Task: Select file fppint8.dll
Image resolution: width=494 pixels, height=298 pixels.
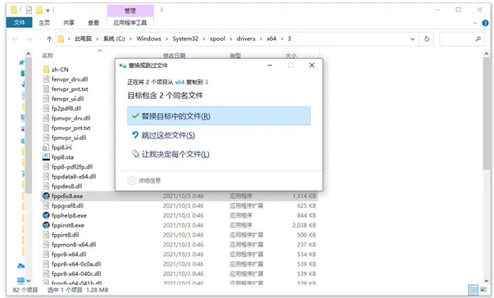Action: [66, 235]
